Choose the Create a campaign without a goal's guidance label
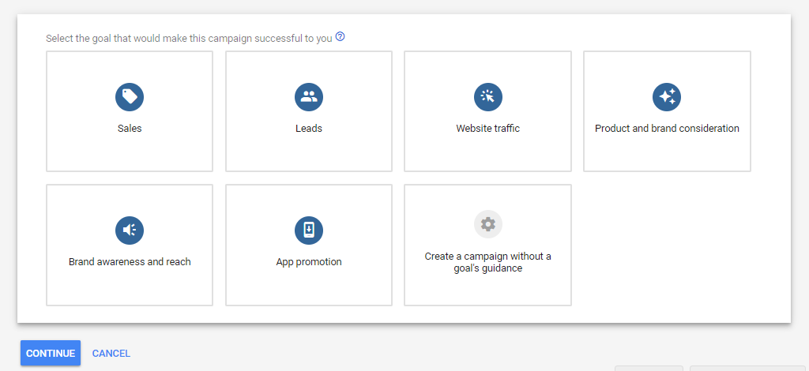The width and height of the screenshot is (809, 371). [x=487, y=262]
